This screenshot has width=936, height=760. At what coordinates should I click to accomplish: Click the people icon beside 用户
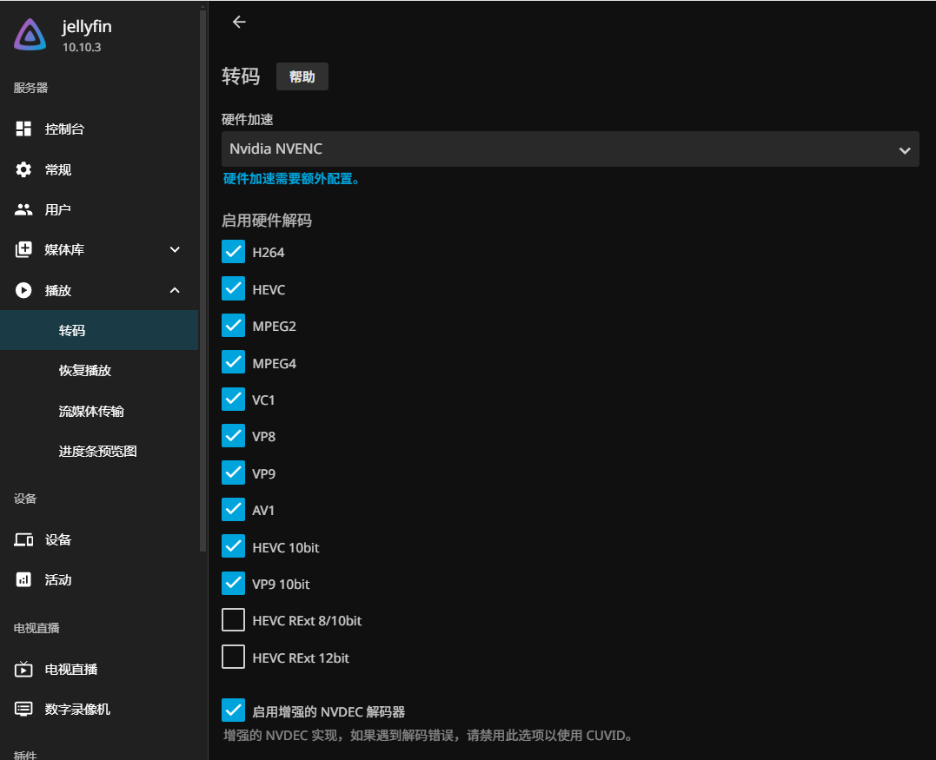23,209
